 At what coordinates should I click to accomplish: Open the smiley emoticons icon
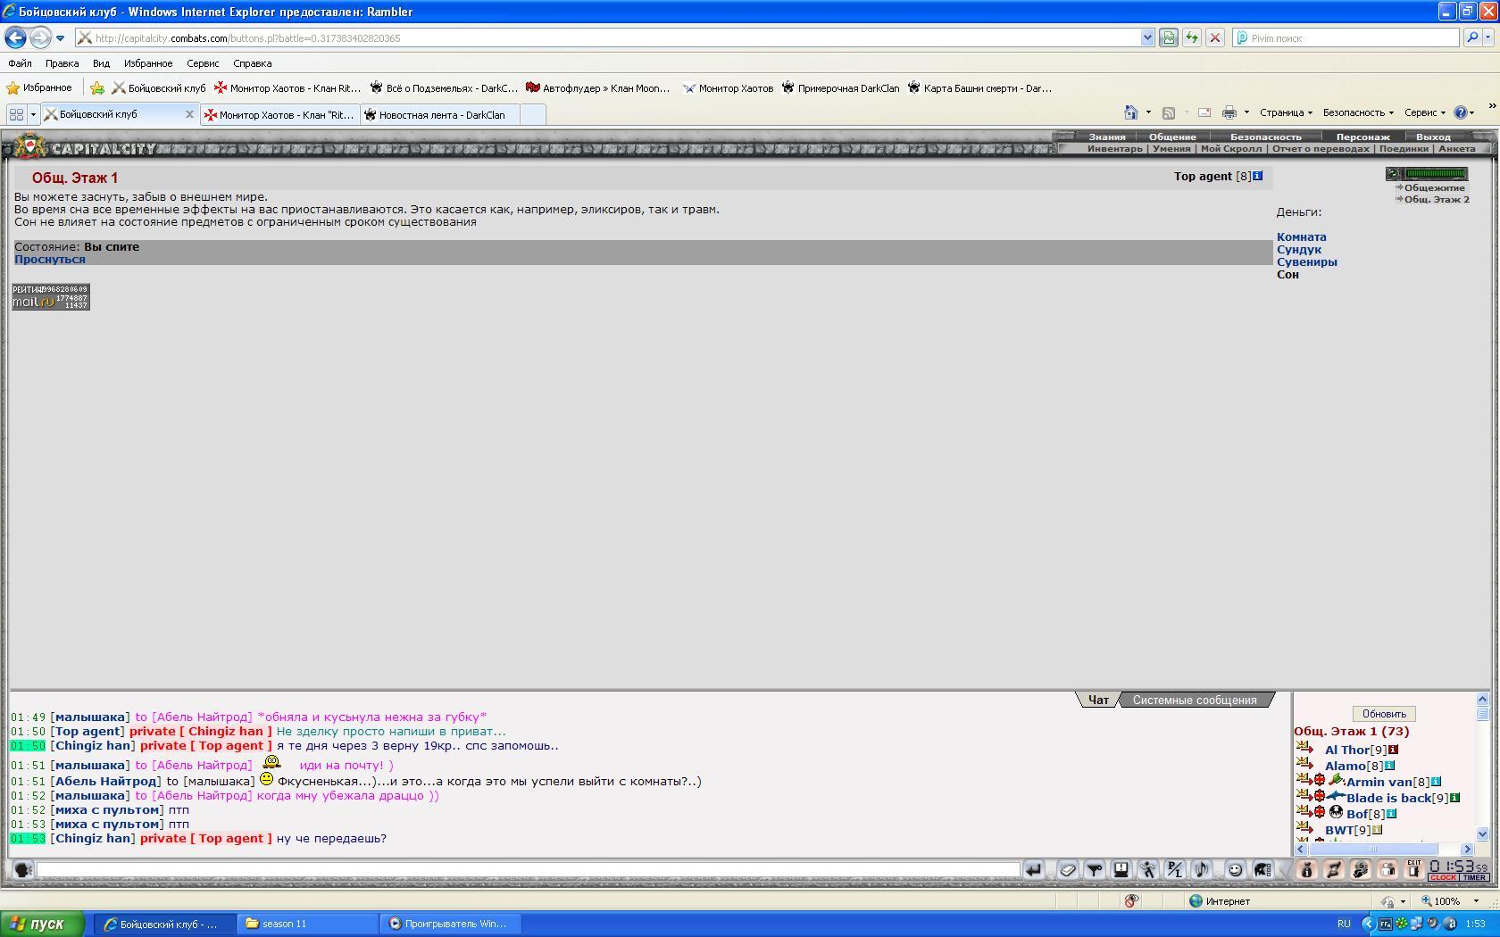point(1235,869)
